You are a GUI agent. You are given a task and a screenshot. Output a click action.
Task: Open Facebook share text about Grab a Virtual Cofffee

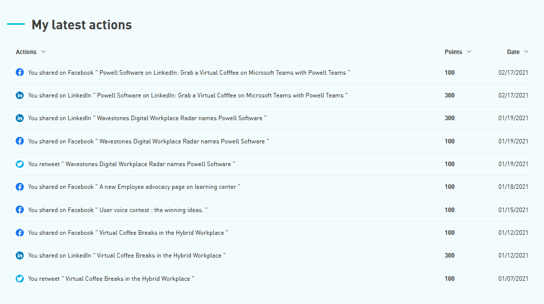[x=189, y=73]
